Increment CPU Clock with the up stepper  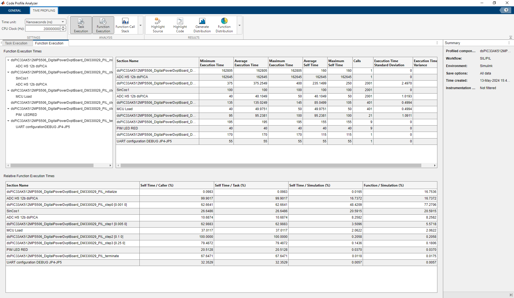tap(63, 27)
